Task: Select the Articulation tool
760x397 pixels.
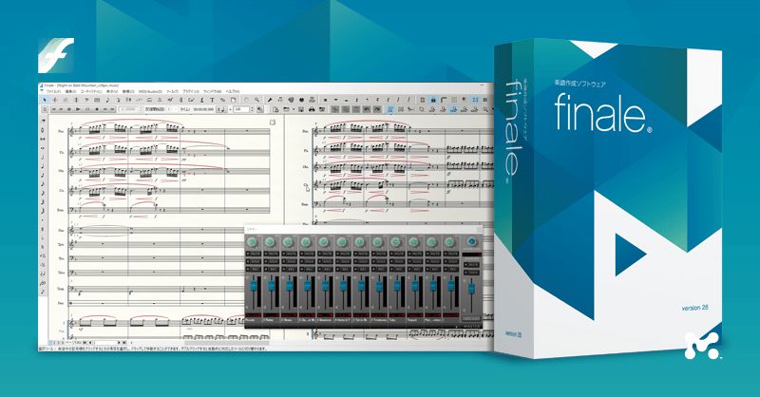Action: coord(160,100)
